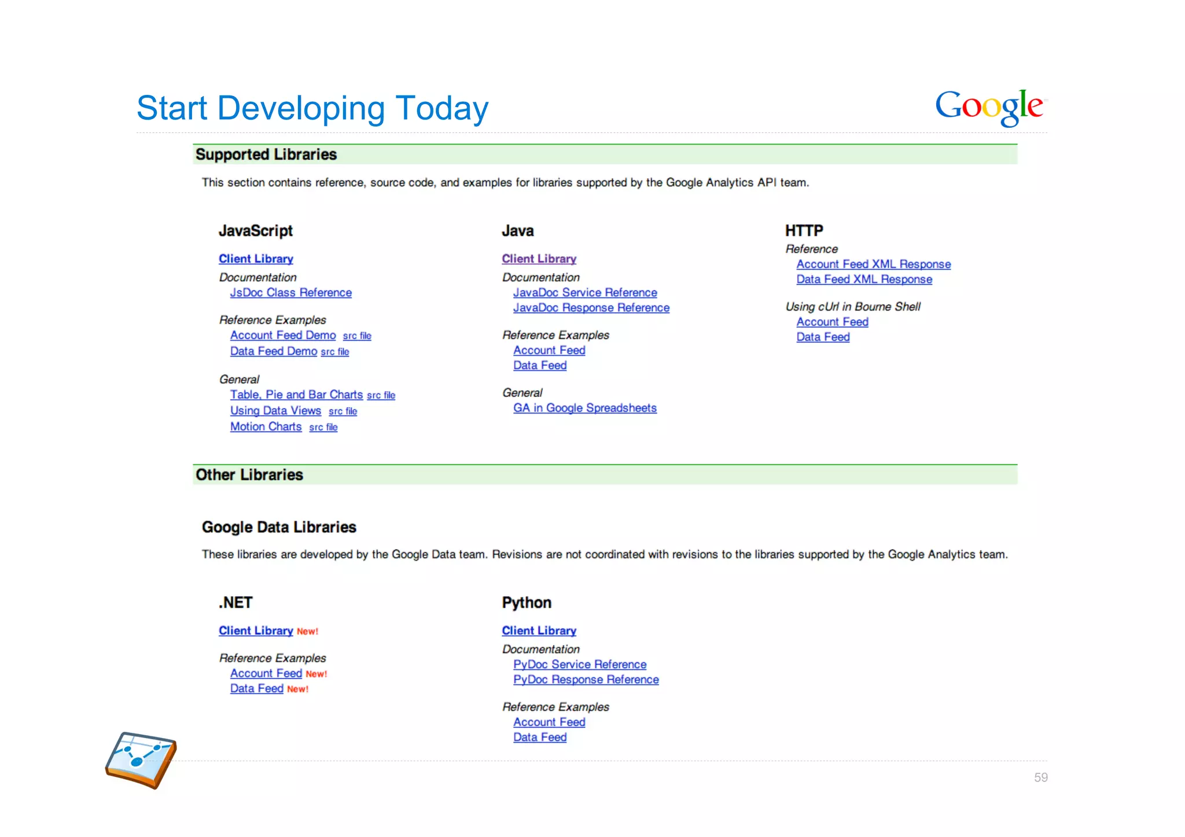Open GA in Google Spreadsheets link
This screenshot has height=837, width=1185.
click(x=584, y=408)
